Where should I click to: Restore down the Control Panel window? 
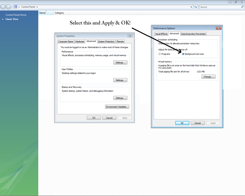[x=236, y=2]
